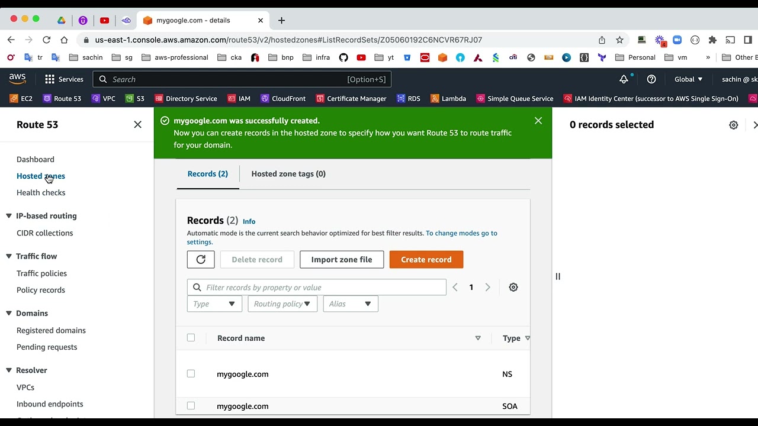The width and height of the screenshot is (758, 426).
Task: Open the AWS notifications bell
Action: pos(624,79)
